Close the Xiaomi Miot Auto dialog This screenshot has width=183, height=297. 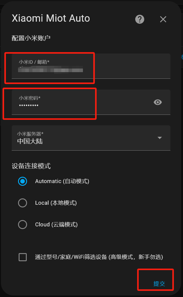click(163, 19)
